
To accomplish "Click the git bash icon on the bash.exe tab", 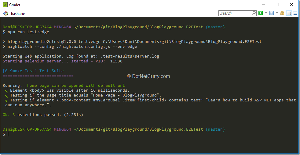I will coord(6,13).
